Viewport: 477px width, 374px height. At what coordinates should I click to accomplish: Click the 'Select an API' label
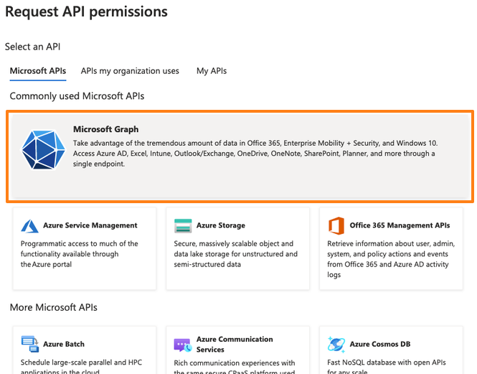32,47
